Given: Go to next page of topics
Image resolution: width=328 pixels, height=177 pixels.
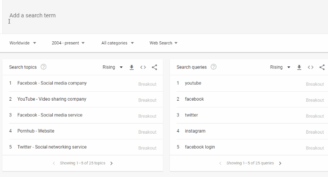Looking at the screenshot, I should 112,163.
